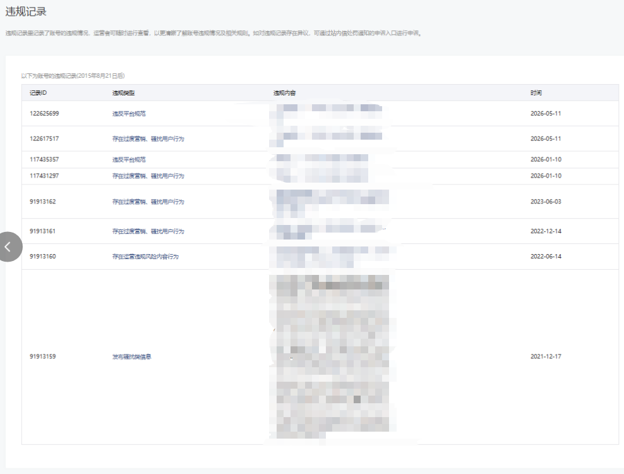
Task: Open violation type link for record 117431297
Action: tap(148, 176)
